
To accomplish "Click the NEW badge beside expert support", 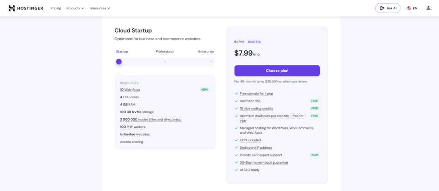I will [314, 155].
